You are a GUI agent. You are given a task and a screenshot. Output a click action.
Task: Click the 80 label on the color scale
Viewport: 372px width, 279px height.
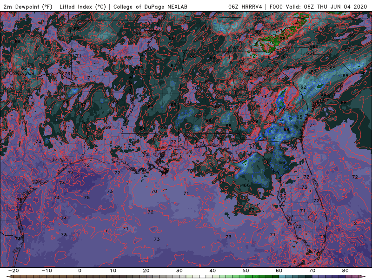tap(345, 271)
